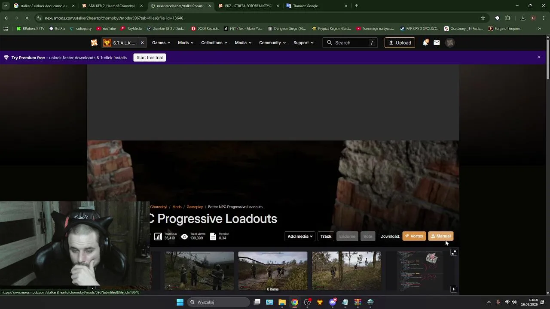Open Chrome extensions puzzle icon

tap(508, 18)
